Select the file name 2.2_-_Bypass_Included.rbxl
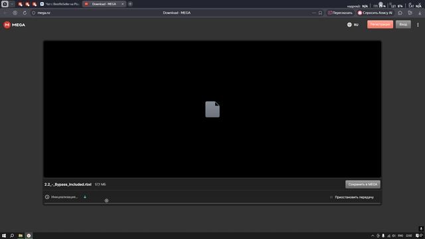Image resolution: width=425 pixels, height=239 pixels. [68, 185]
